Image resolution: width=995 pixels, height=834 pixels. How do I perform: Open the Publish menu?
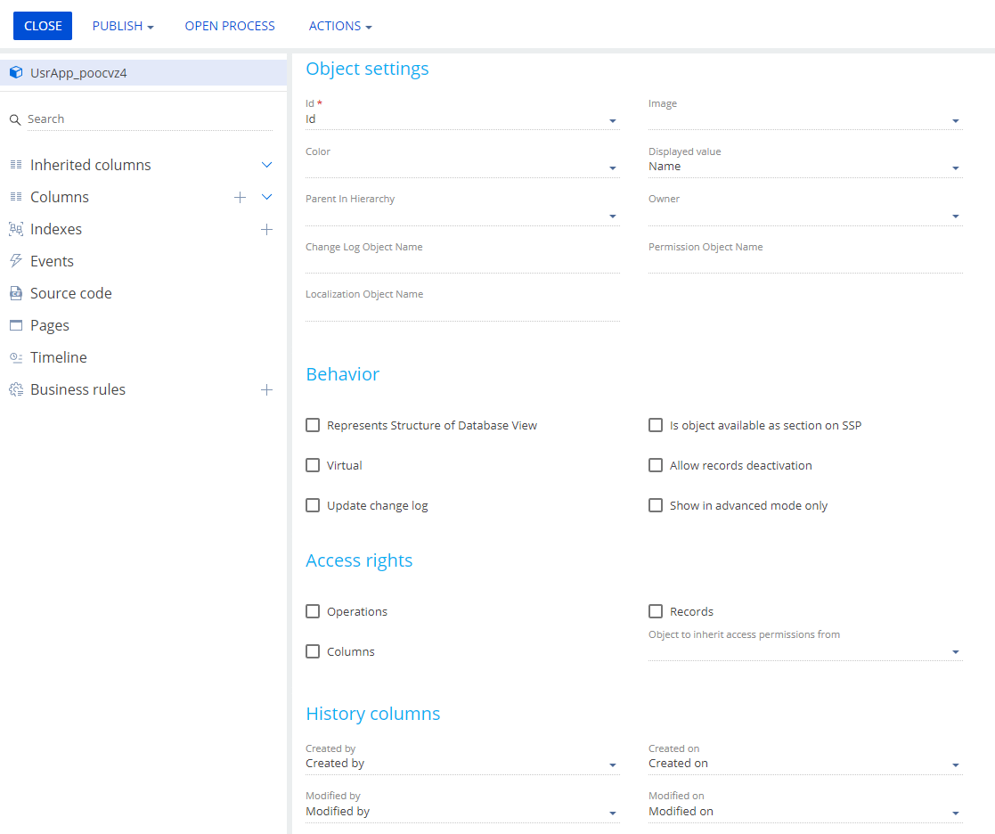[x=123, y=26]
